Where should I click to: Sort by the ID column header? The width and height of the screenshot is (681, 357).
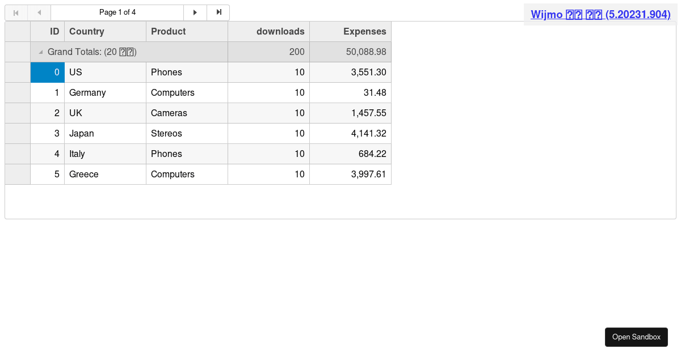[x=48, y=32]
